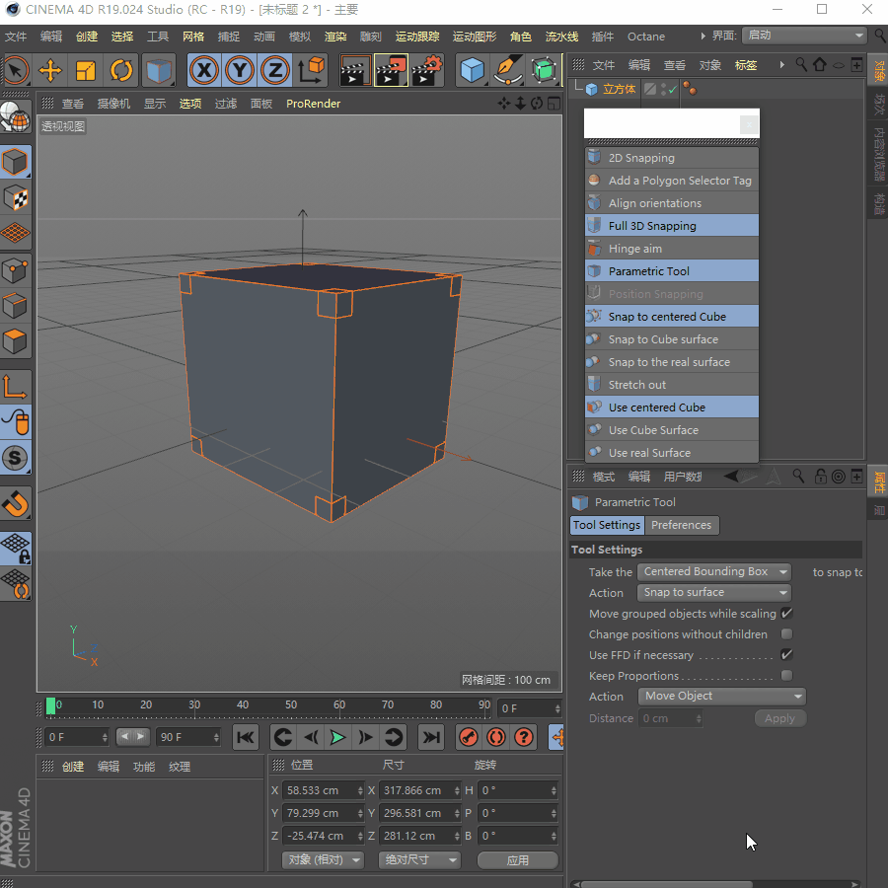The height and width of the screenshot is (888, 888).
Task: Open the Snap to surface dropdown
Action: 714,592
